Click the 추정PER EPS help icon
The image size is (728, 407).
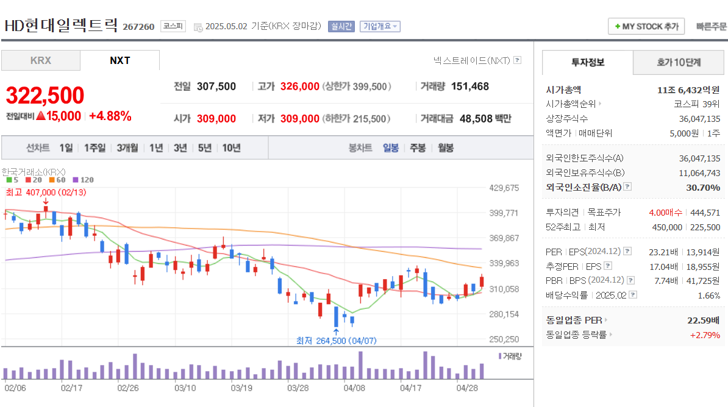[x=607, y=265]
